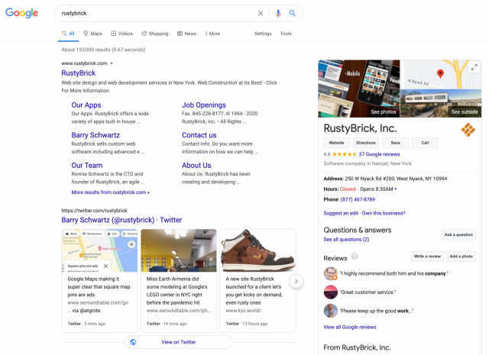The width and height of the screenshot is (489, 355).
Task: Click the Add a photo button
Action: tap(461, 257)
